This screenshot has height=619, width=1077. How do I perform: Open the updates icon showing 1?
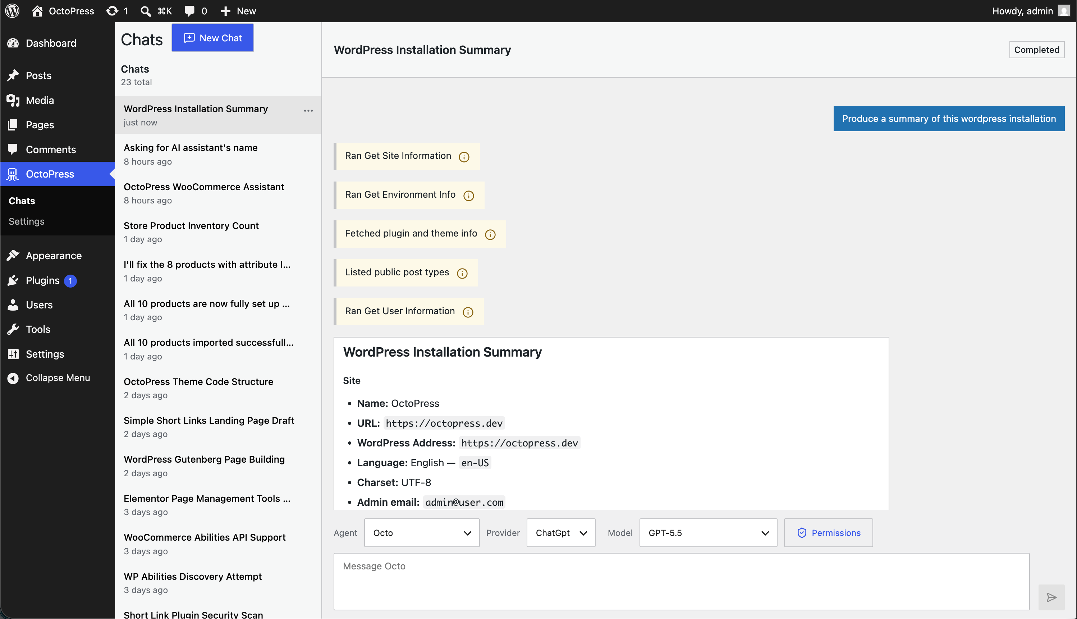pyautogui.click(x=117, y=11)
